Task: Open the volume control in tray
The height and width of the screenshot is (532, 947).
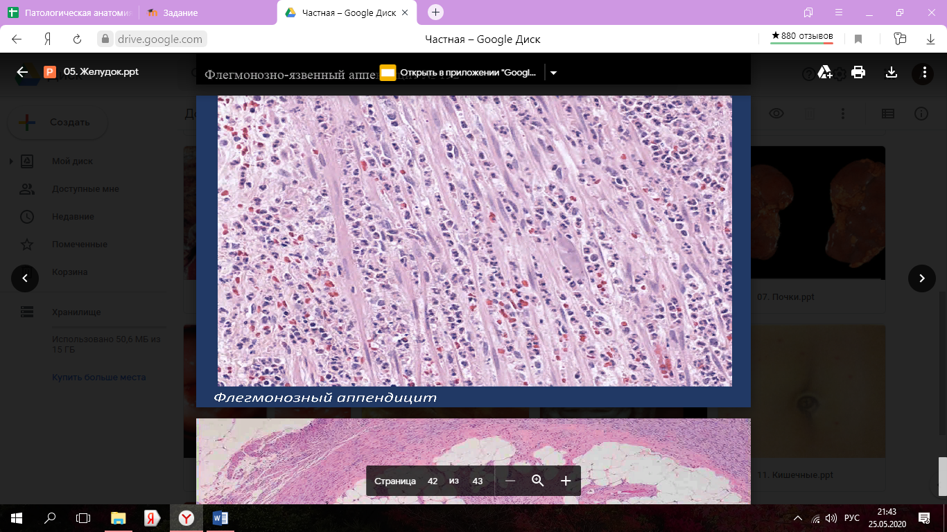Action: (831, 518)
